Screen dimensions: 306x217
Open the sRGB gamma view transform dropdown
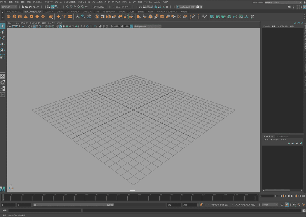tap(148, 26)
